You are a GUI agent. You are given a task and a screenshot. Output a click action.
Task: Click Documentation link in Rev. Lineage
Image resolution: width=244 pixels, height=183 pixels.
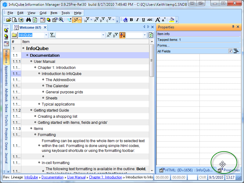[52, 177]
